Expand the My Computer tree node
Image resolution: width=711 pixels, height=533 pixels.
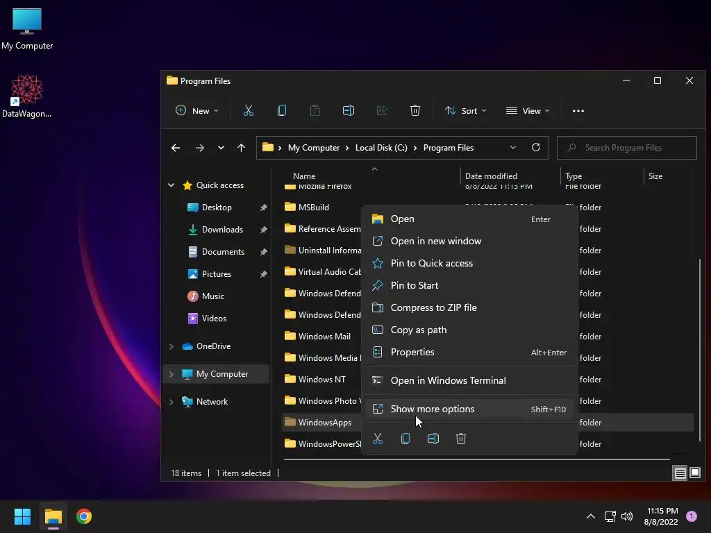(172, 374)
